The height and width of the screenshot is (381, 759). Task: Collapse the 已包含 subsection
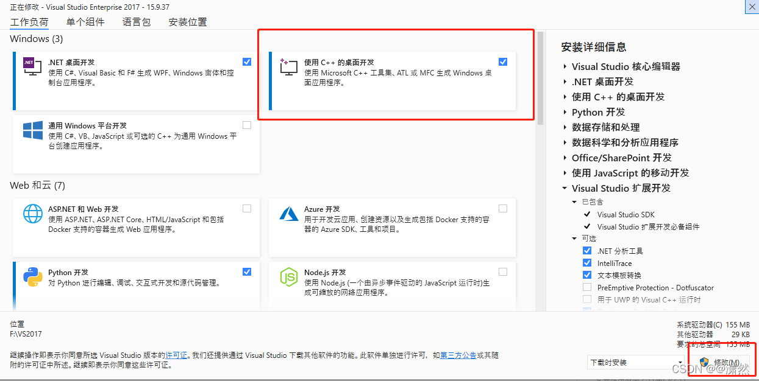click(574, 201)
